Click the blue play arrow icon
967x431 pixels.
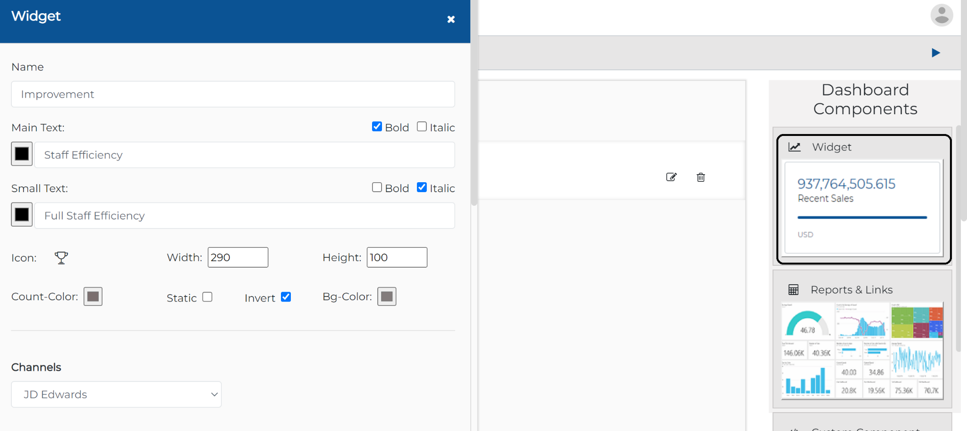click(936, 52)
